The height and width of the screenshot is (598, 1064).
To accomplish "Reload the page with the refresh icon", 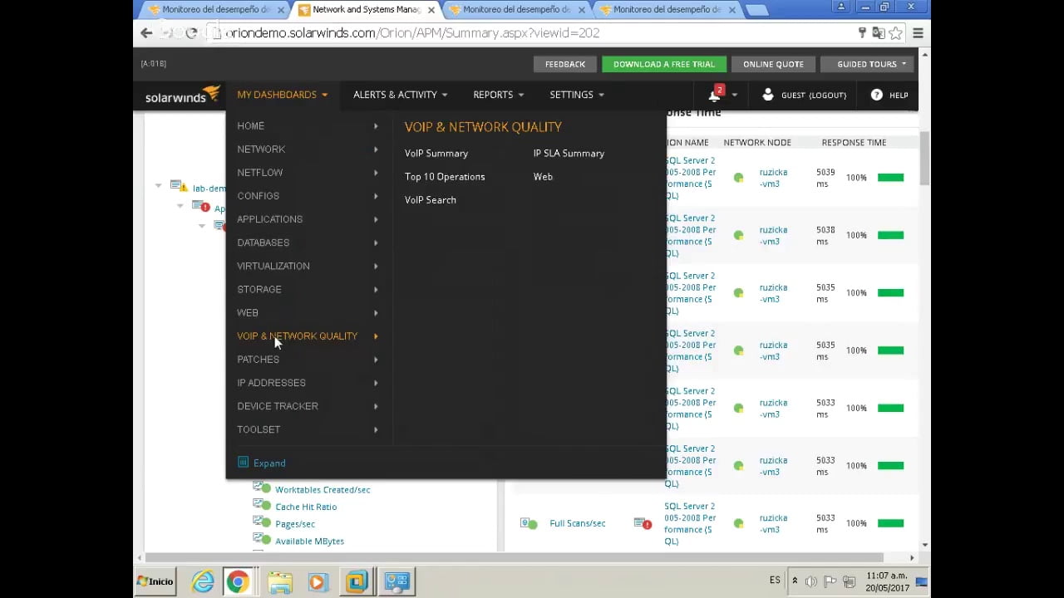I will pos(190,33).
